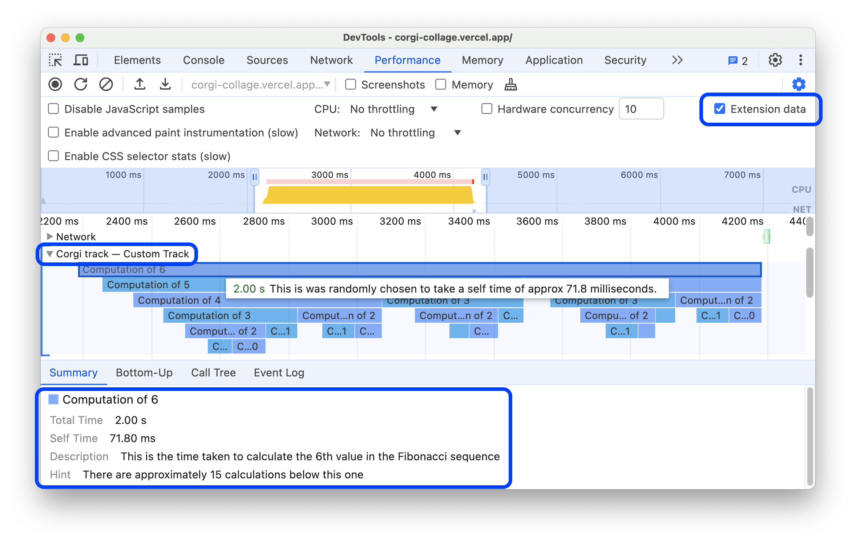Enable the Memory checkbox
This screenshot has height=543, width=856.
441,85
